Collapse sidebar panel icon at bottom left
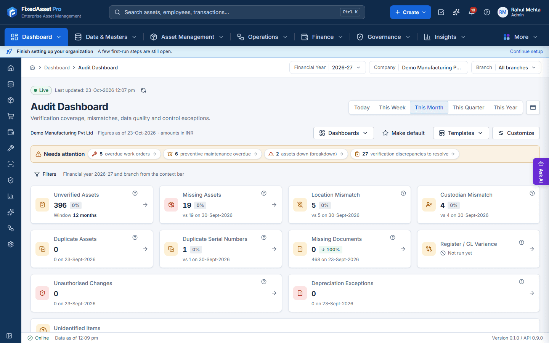This screenshot has width=549, height=343. click(x=10, y=336)
